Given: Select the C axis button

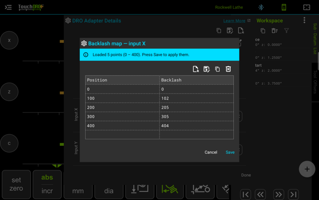Looking at the screenshot, I should pyautogui.click(x=9, y=143).
